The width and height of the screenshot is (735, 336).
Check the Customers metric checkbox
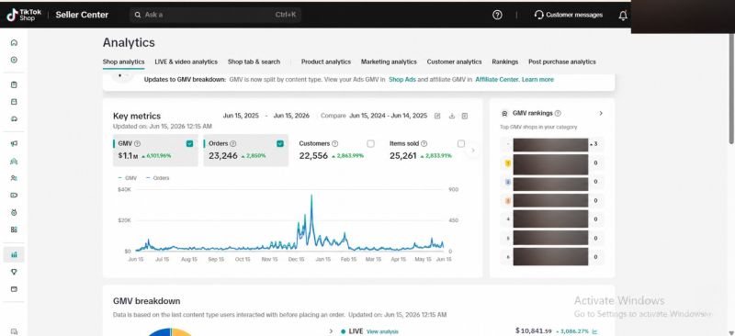[371, 144]
